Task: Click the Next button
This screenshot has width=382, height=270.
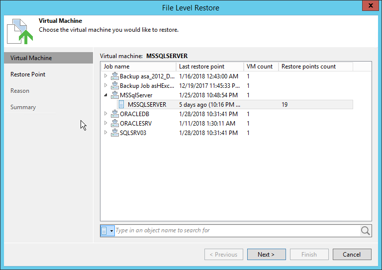Action: click(266, 255)
